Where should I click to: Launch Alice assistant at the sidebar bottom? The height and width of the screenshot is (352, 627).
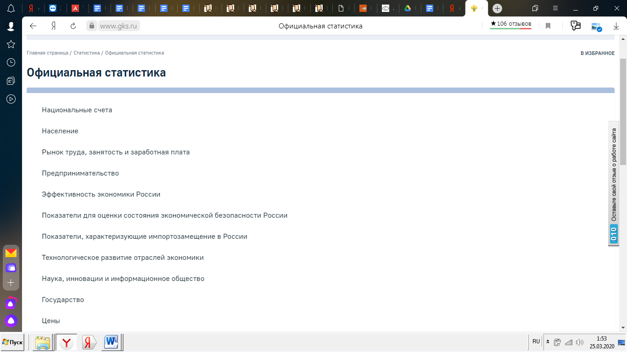(11, 321)
